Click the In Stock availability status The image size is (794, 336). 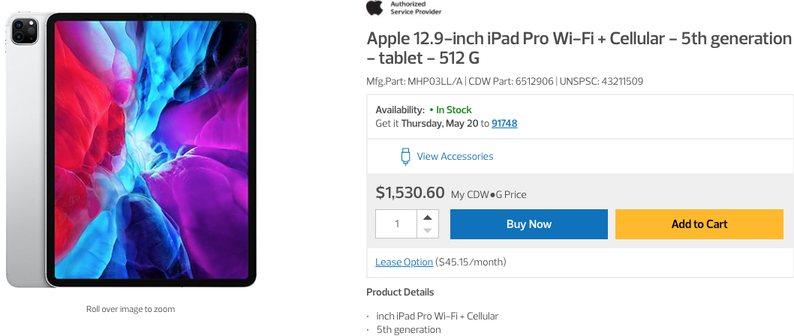coord(454,109)
